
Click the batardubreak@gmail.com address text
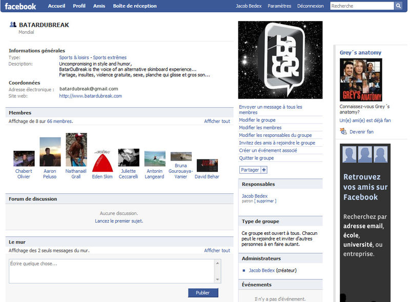point(89,89)
